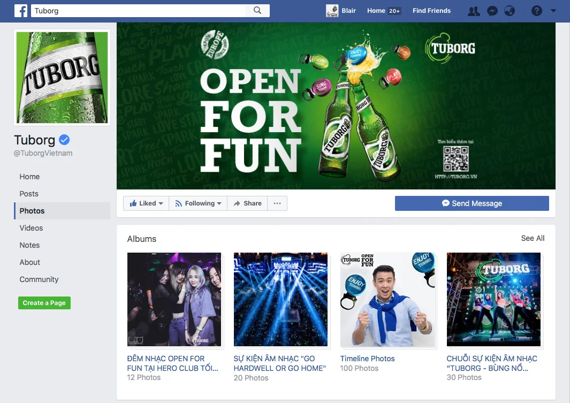Viewport: 570px width, 403px height.
Task: Click the Share button
Action: tap(248, 203)
